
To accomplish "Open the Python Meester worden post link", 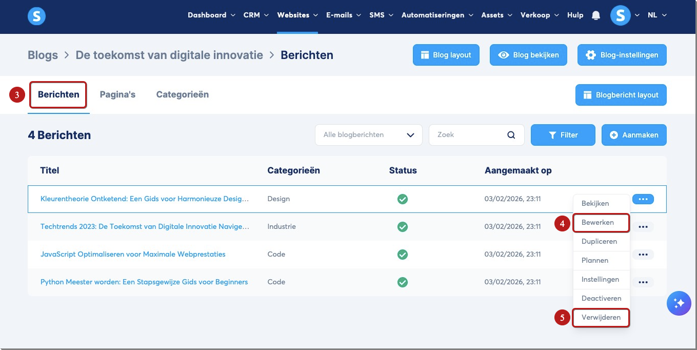I will pos(144,282).
